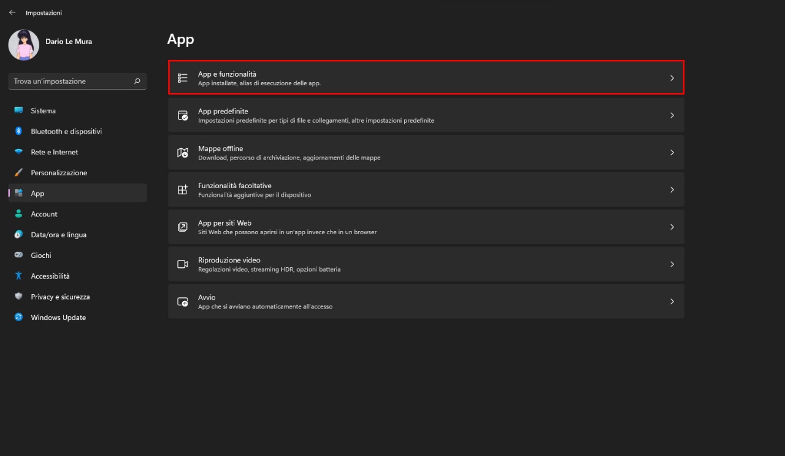This screenshot has width=785, height=456.
Task: Click the Rete e Internet Wi-Fi icon
Action: pos(18,152)
